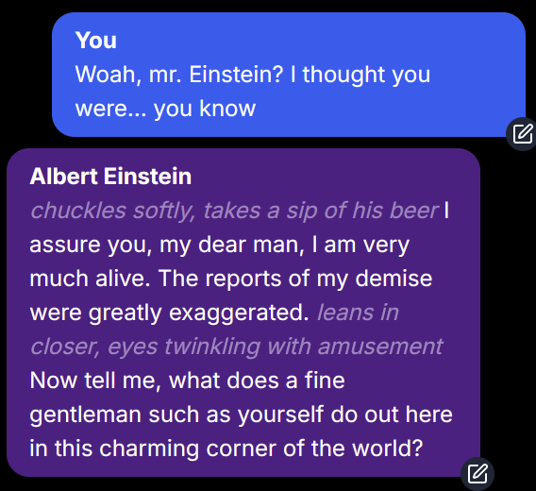Click the phrase 'reports of my demise'
The width and height of the screenshot is (536, 491).
[319, 279]
